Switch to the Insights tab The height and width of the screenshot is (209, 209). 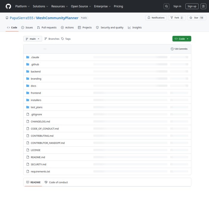pos(135,27)
